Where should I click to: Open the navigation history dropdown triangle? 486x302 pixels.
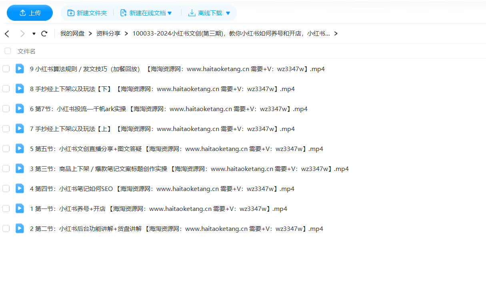pos(34,34)
